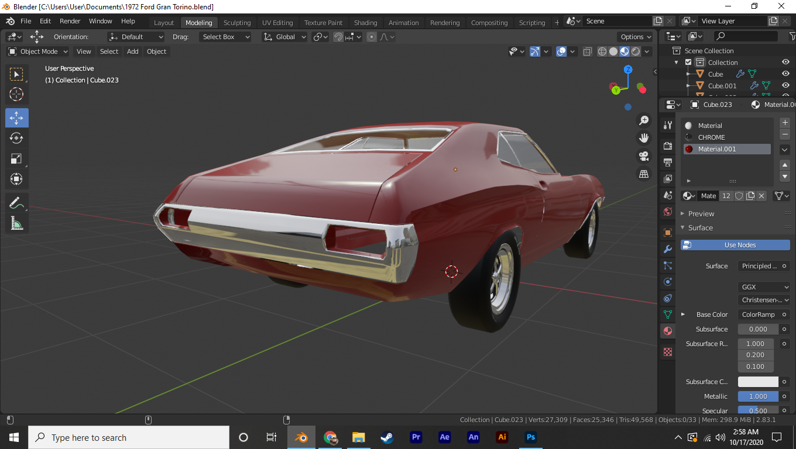Viewport: 796px width, 449px height.
Task: Open the Scene properties tab
Action: click(x=668, y=195)
